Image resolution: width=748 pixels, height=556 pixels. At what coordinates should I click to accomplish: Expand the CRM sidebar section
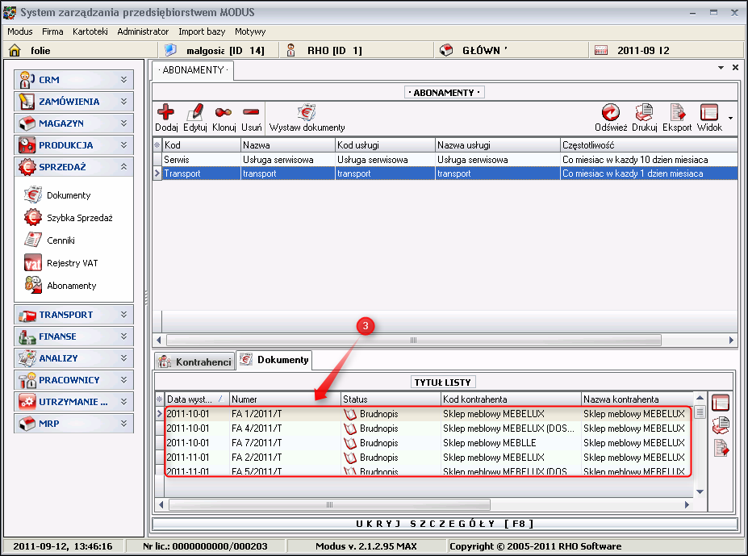pos(123,80)
